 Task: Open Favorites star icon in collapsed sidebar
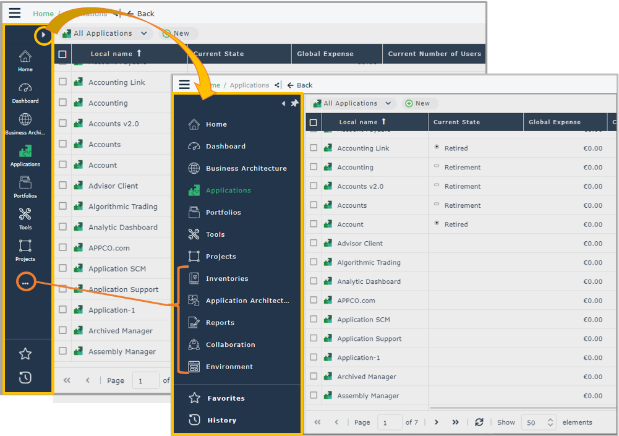[25, 354]
